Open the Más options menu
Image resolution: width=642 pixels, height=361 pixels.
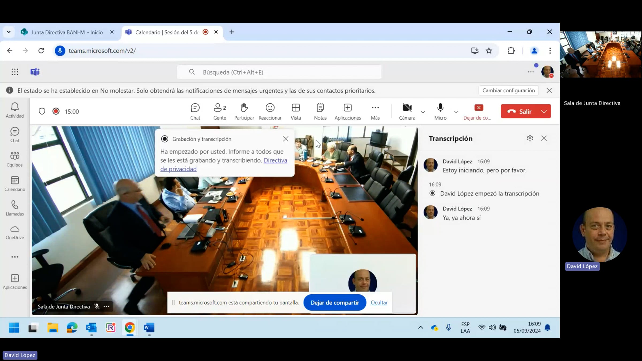[x=375, y=112]
